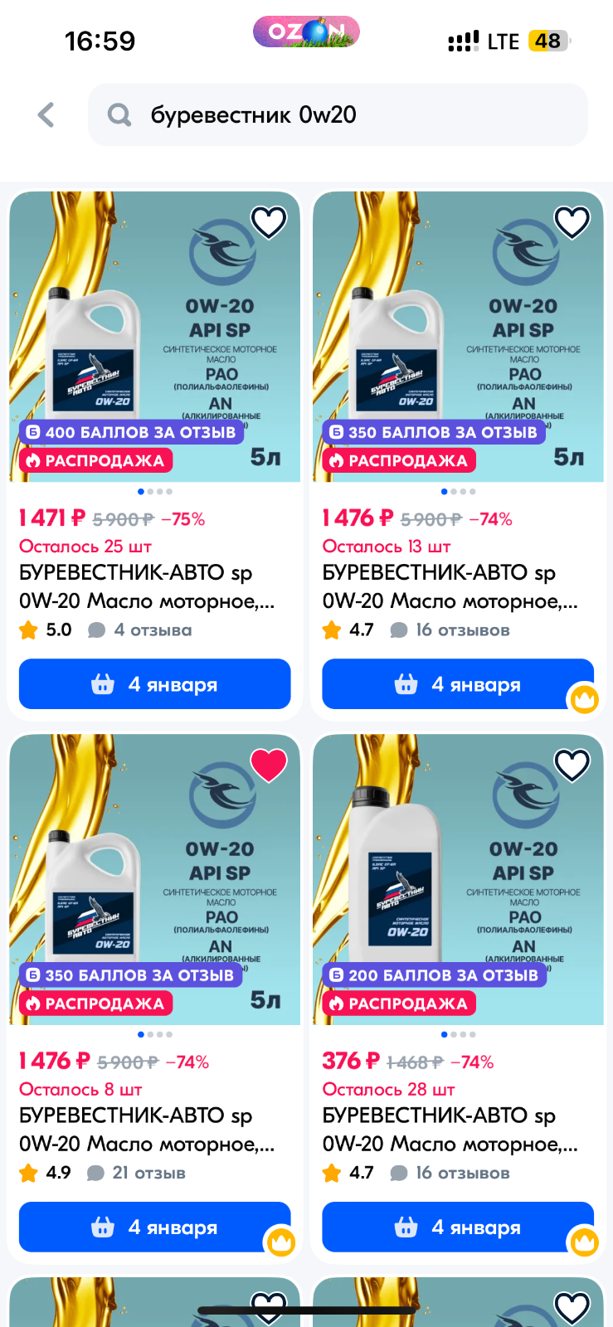Tap 200 баллов за отзыв badge
The width and height of the screenshot is (613, 1327).
(x=435, y=975)
